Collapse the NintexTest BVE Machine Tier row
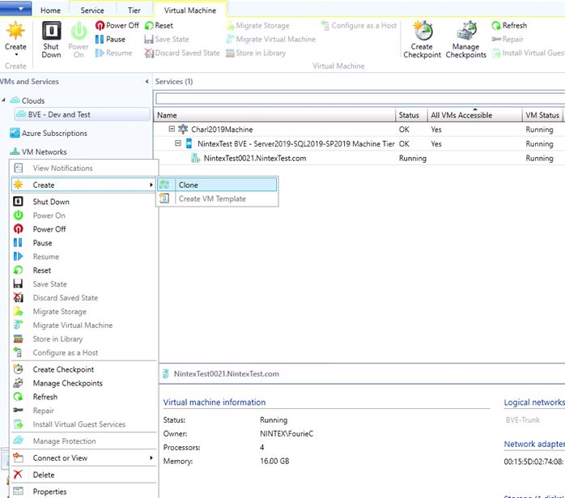This screenshot has width=565, height=498. click(178, 143)
